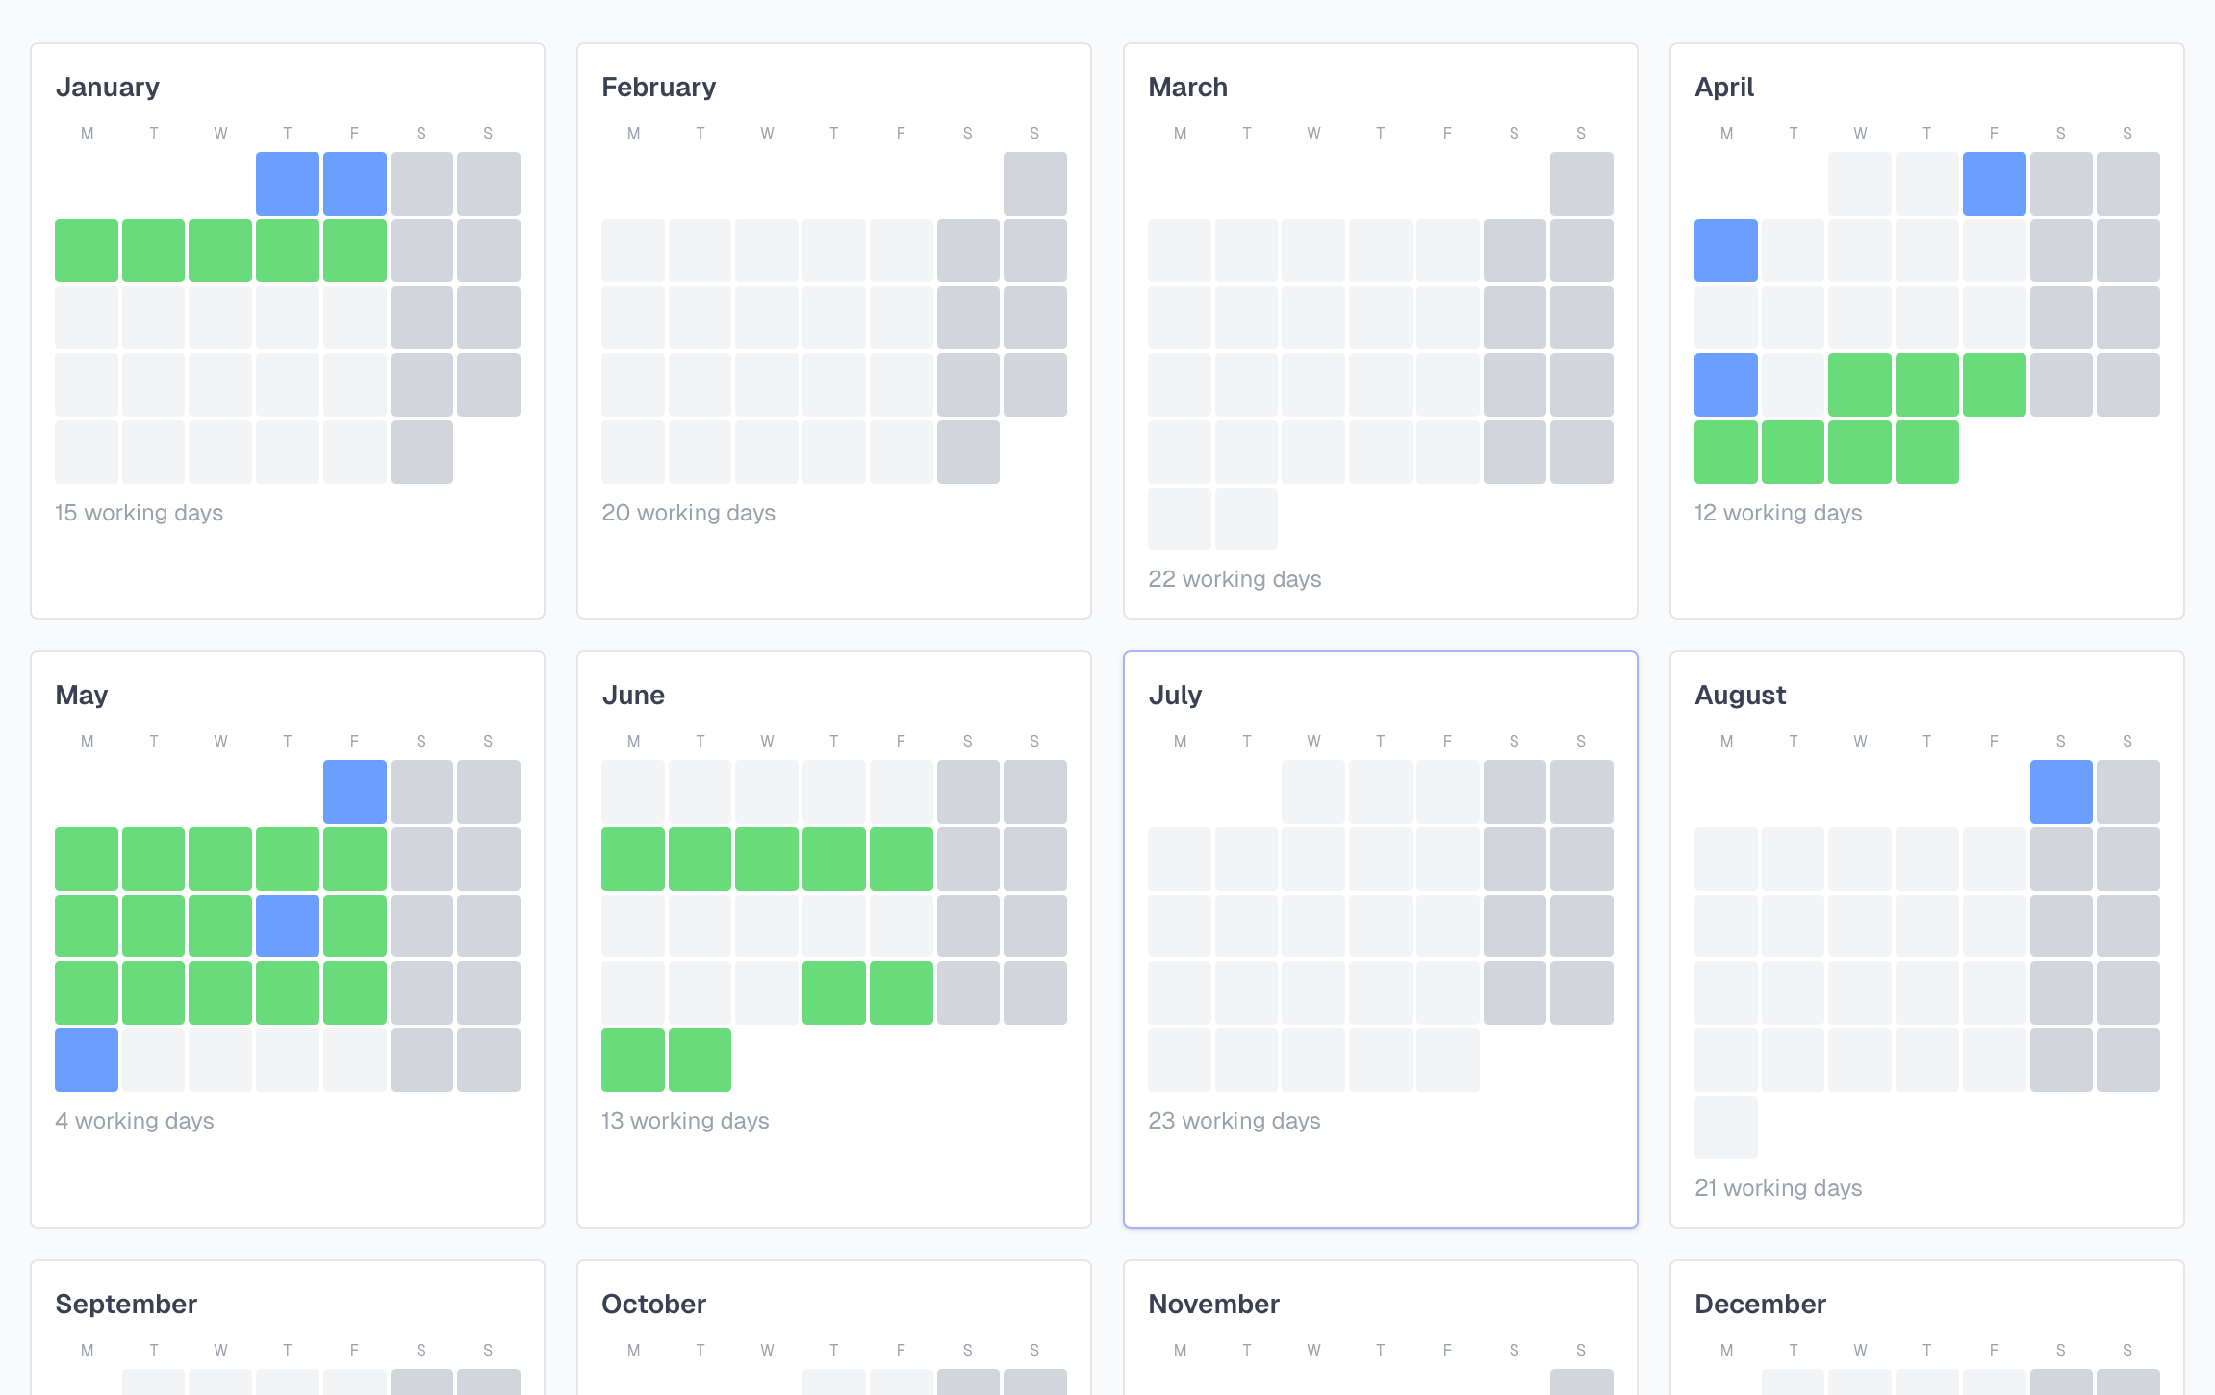Click the '22 working days' label under March
This screenshot has width=2215, height=1395.
[1235, 578]
